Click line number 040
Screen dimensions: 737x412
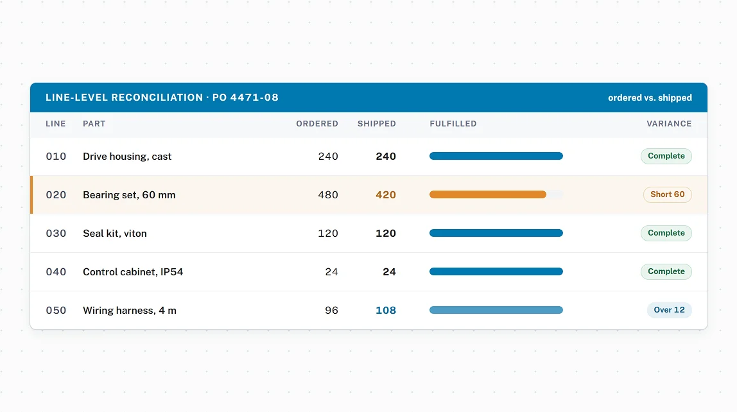[56, 272]
